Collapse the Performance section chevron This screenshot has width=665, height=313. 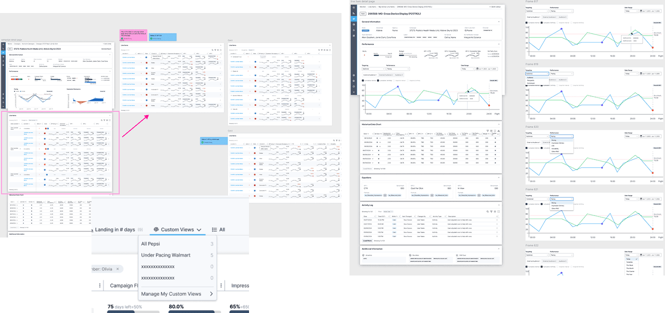pyautogui.click(x=498, y=44)
